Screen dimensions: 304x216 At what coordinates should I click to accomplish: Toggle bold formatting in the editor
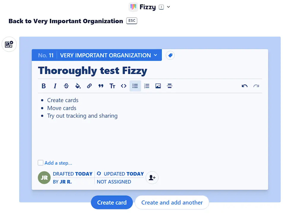click(43, 86)
